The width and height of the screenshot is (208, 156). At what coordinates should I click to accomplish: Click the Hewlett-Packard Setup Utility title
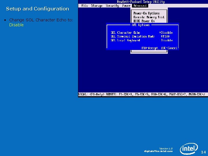click(141, 2)
